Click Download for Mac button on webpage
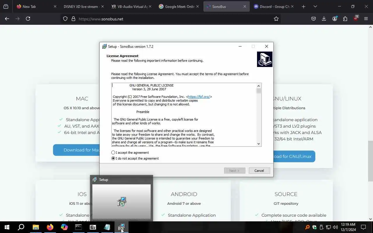Image resolution: width=373 pixels, height=233 pixels. click(76, 150)
